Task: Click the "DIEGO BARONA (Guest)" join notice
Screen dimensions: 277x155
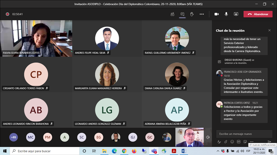Action: [x=239, y=61]
